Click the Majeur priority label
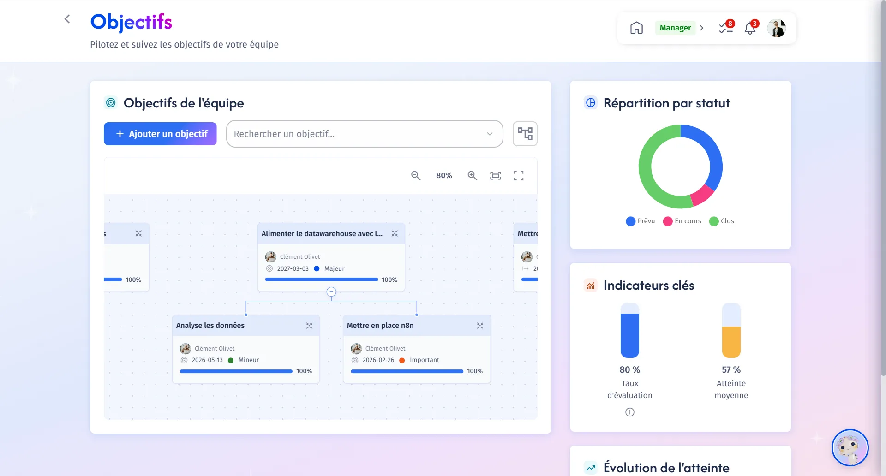Viewport: 886px width, 476px height. (335, 268)
